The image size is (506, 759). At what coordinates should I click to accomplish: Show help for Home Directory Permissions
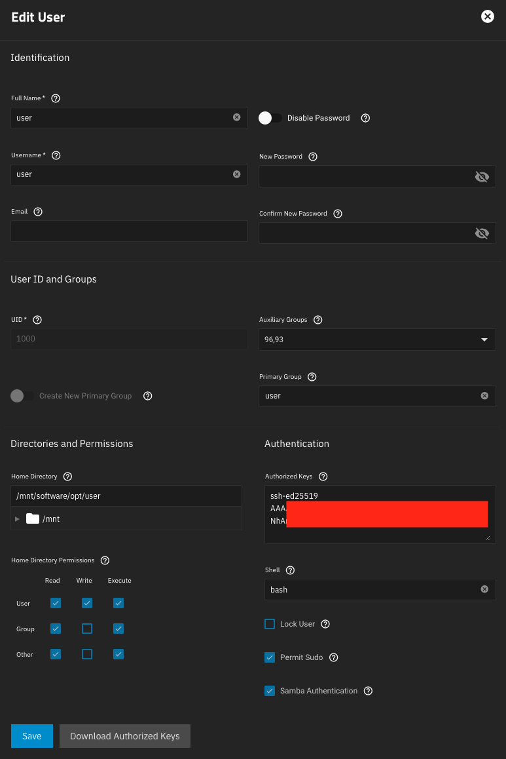pos(105,560)
